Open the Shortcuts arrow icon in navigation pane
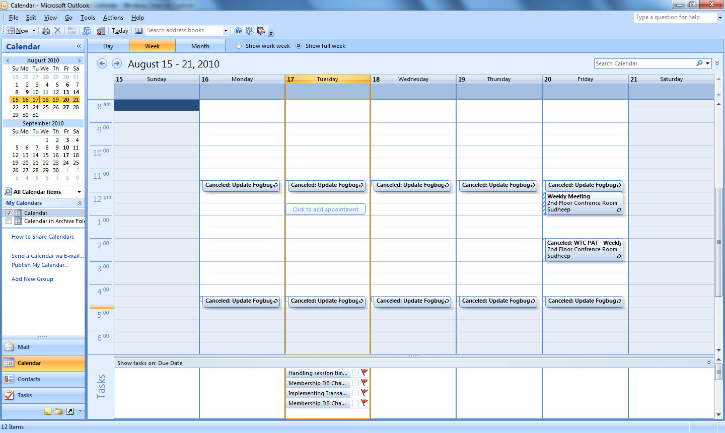This screenshot has width=725, height=433. coord(70,411)
